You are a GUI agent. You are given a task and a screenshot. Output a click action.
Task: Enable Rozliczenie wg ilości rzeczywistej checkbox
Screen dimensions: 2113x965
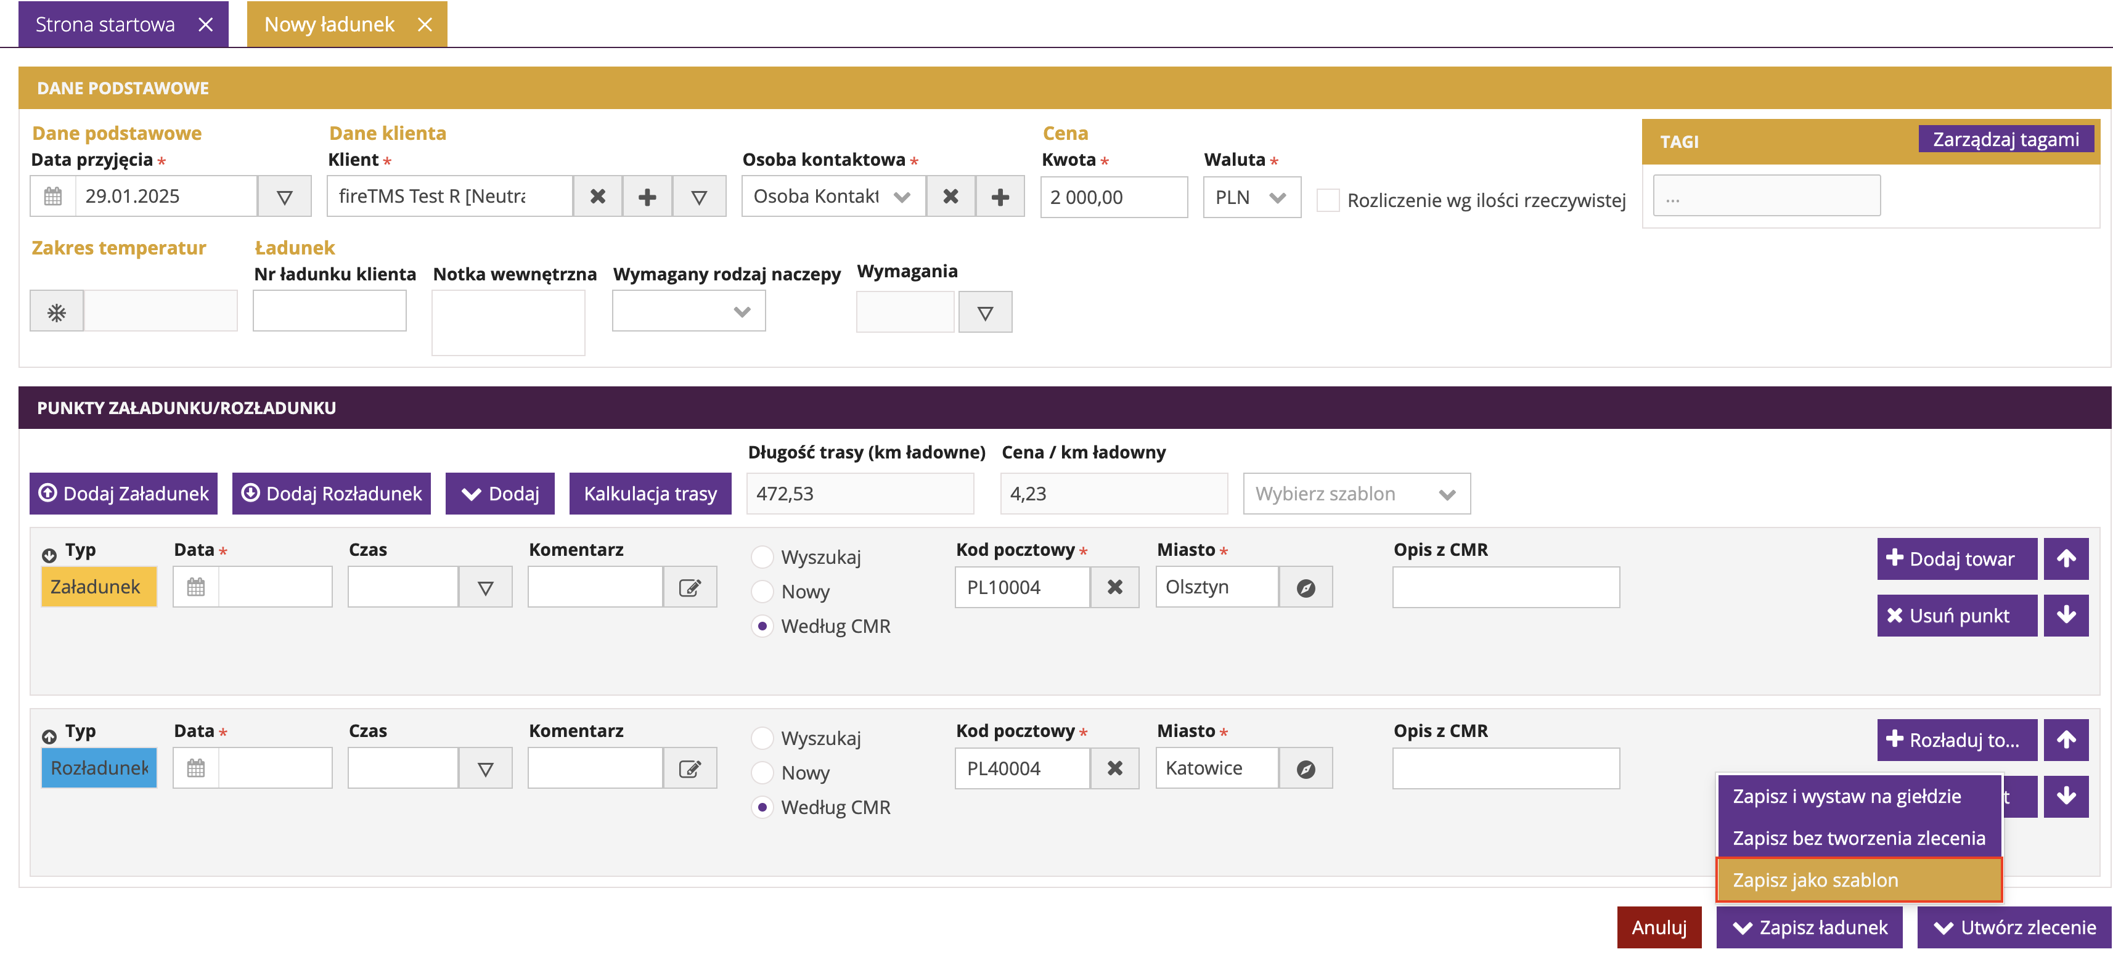click(x=1328, y=200)
